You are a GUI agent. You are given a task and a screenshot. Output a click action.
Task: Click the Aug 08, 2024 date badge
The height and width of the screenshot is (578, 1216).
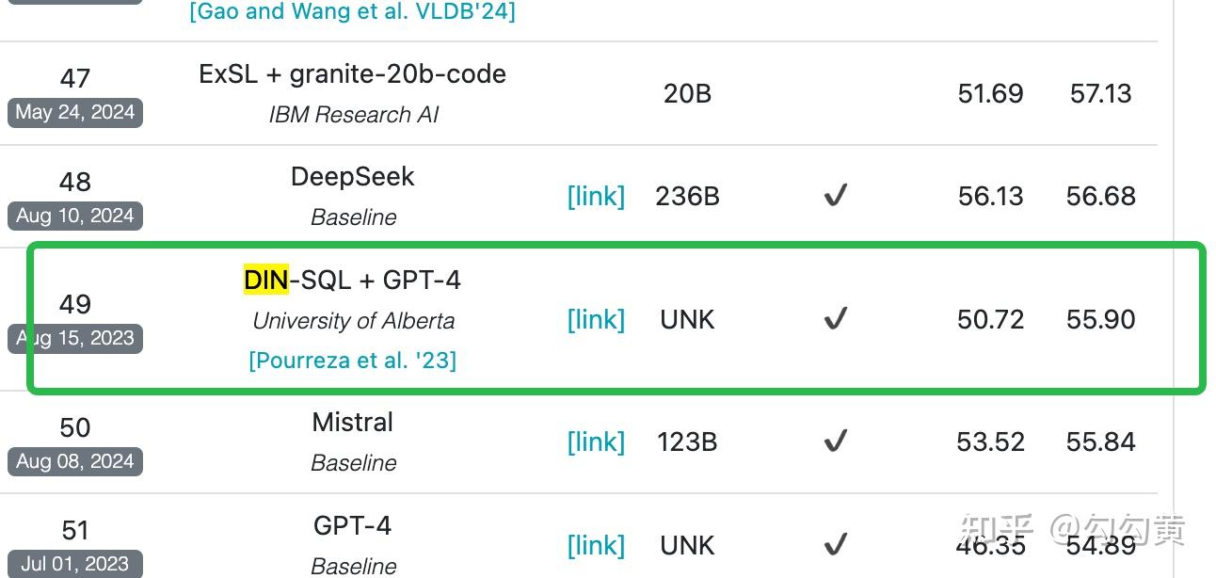pos(75,461)
